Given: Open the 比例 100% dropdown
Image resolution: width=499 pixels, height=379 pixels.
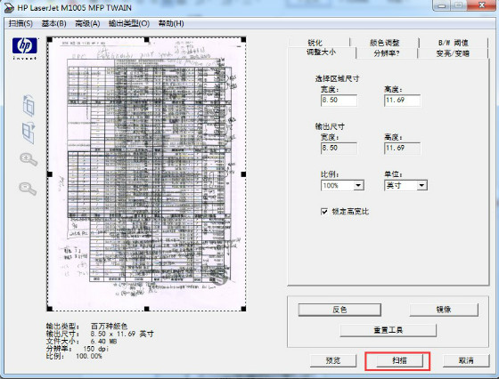Looking at the screenshot, I should (342, 186).
